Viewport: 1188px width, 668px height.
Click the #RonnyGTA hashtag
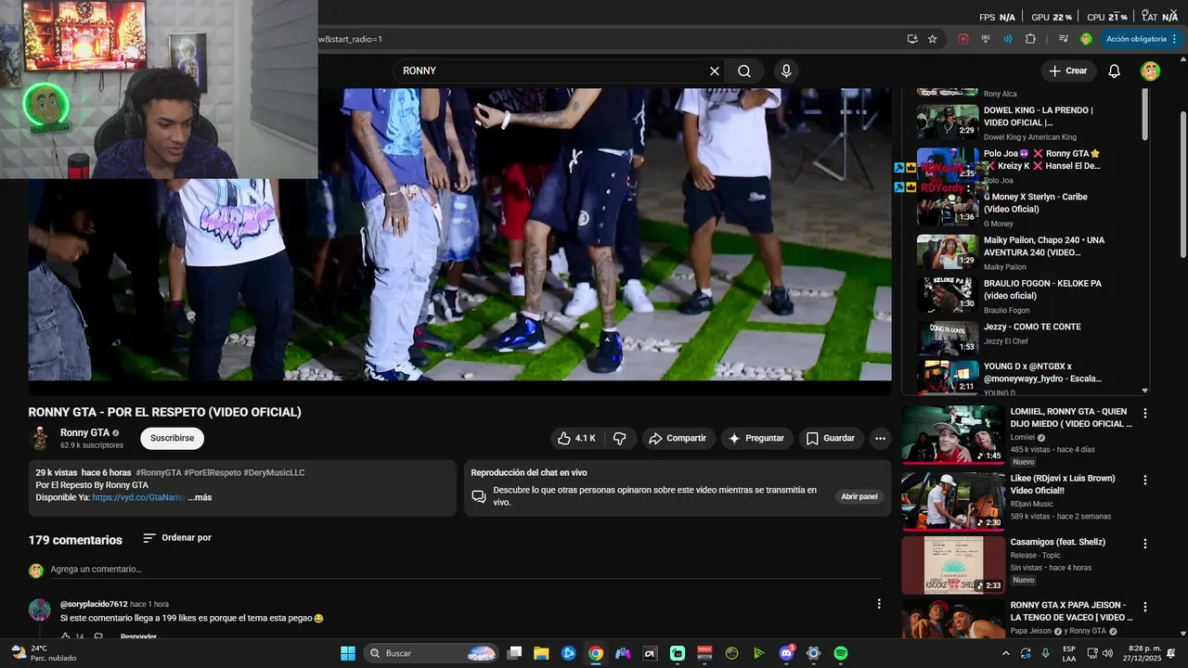pos(158,472)
